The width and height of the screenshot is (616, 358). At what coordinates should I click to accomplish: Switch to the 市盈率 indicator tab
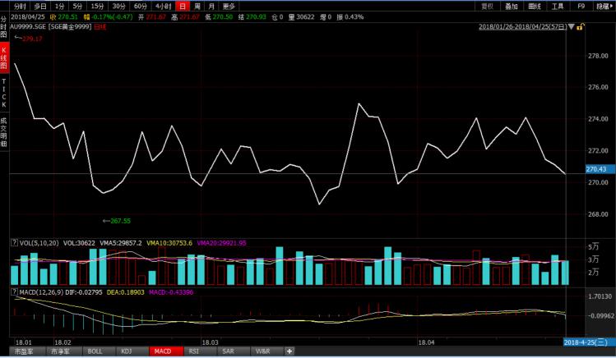[24, 351]
